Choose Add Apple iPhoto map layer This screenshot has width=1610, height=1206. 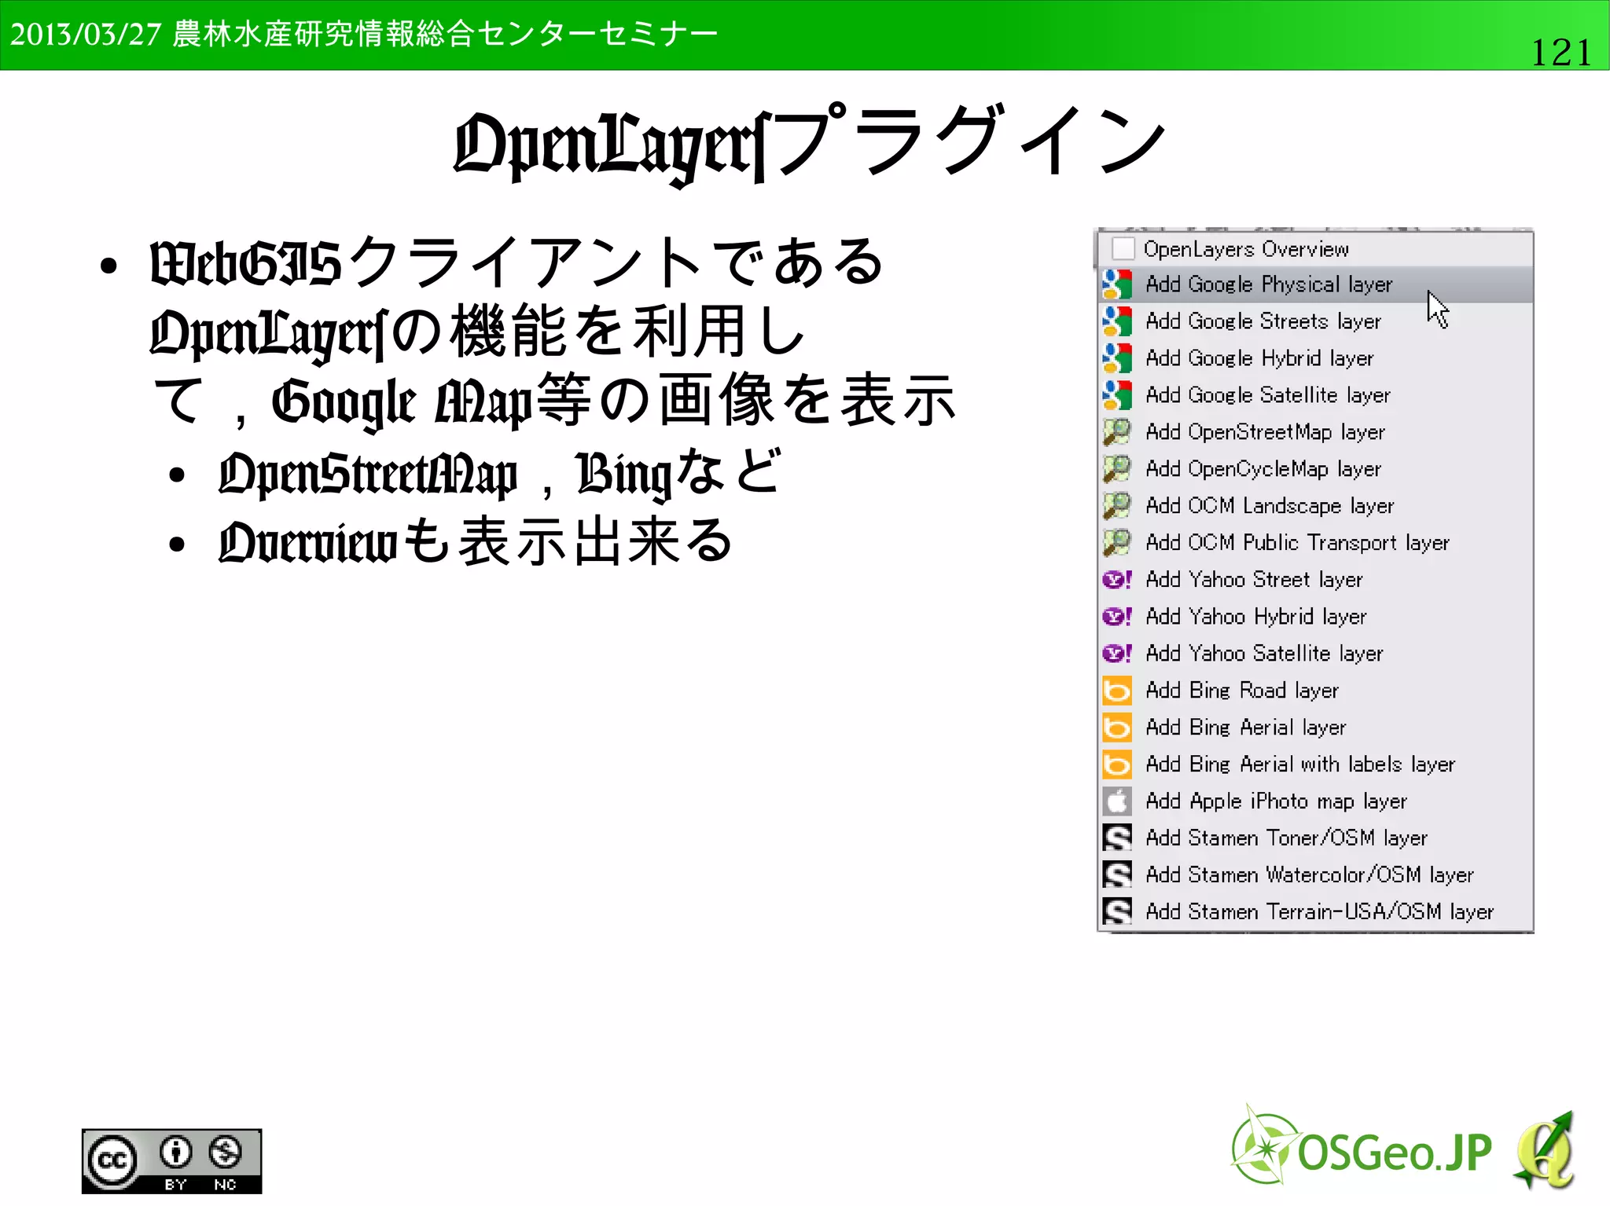pos(1315,801)
